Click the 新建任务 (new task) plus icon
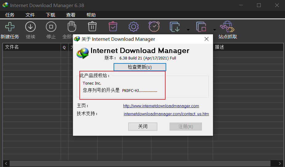Image resolution: width=285 pixels, height=167 pixels. tap(10, 27)
